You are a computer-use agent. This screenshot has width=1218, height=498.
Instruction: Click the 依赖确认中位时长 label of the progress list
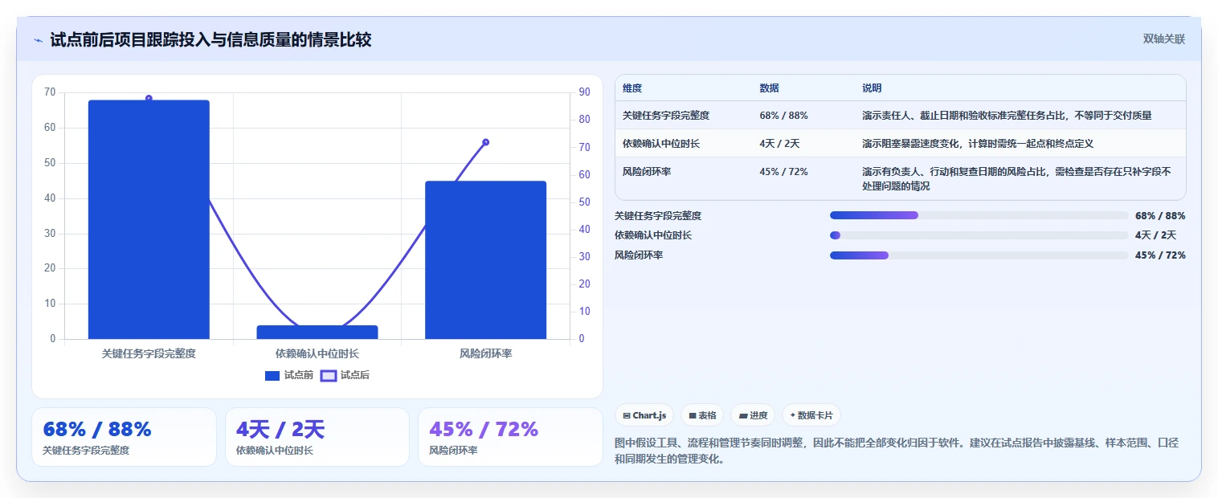(x=653, y=235)
